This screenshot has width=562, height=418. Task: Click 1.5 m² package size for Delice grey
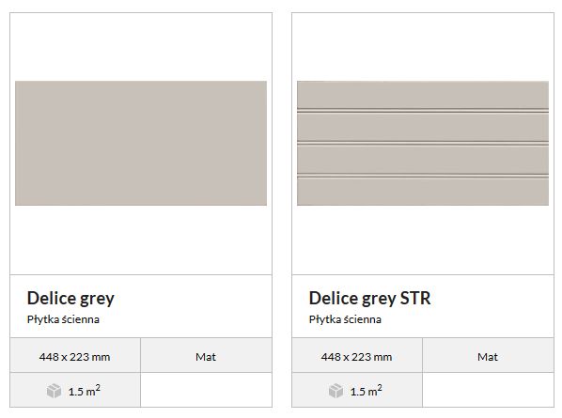click(x=85, y=391)
